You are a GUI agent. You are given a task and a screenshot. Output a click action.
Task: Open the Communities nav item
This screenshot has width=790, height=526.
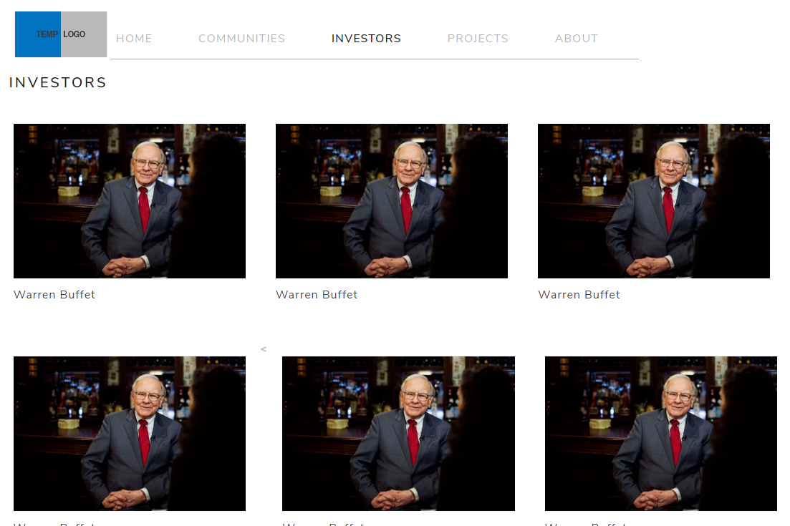(242, 38)
